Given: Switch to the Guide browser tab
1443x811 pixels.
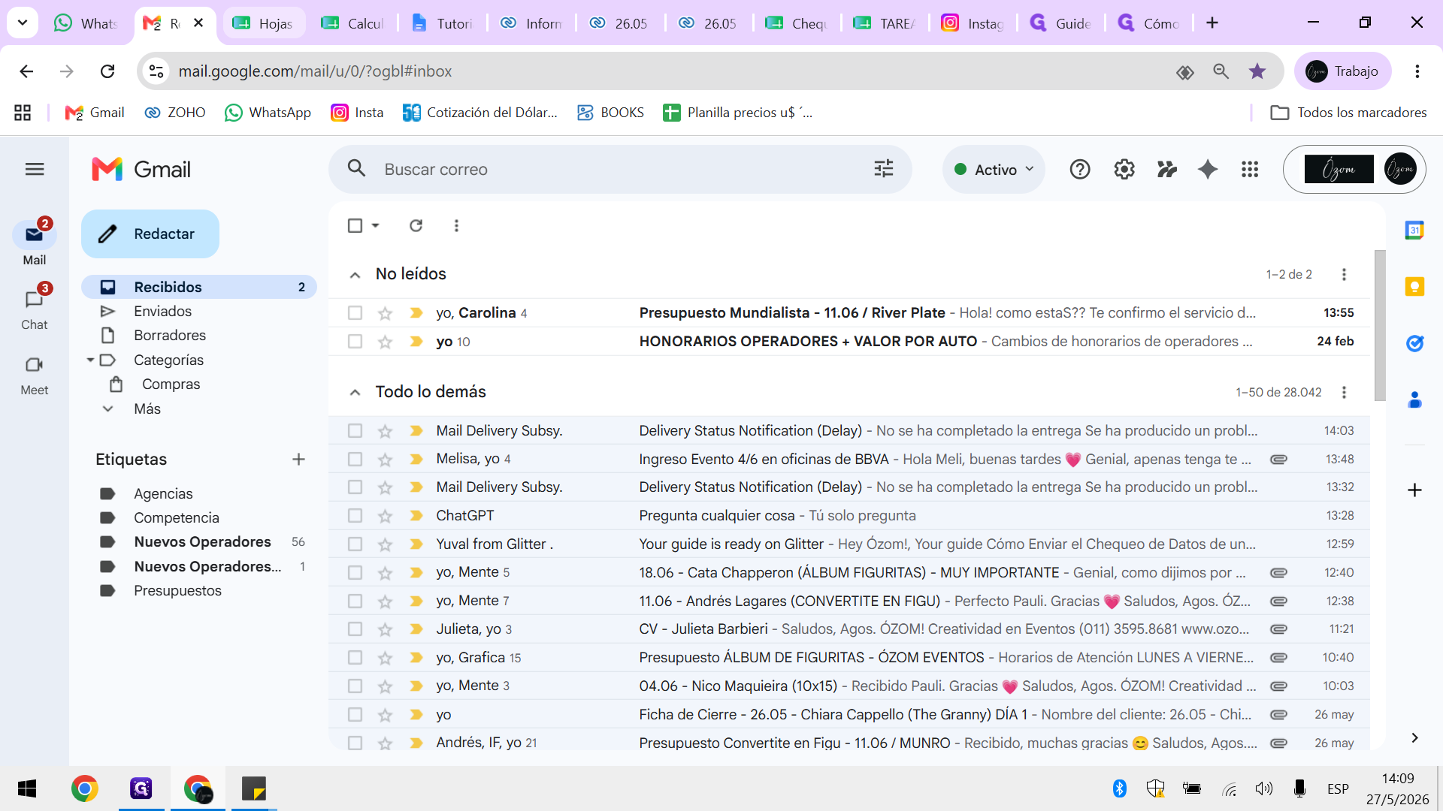Looking at the screenshot, I should tap(1060, 23).
